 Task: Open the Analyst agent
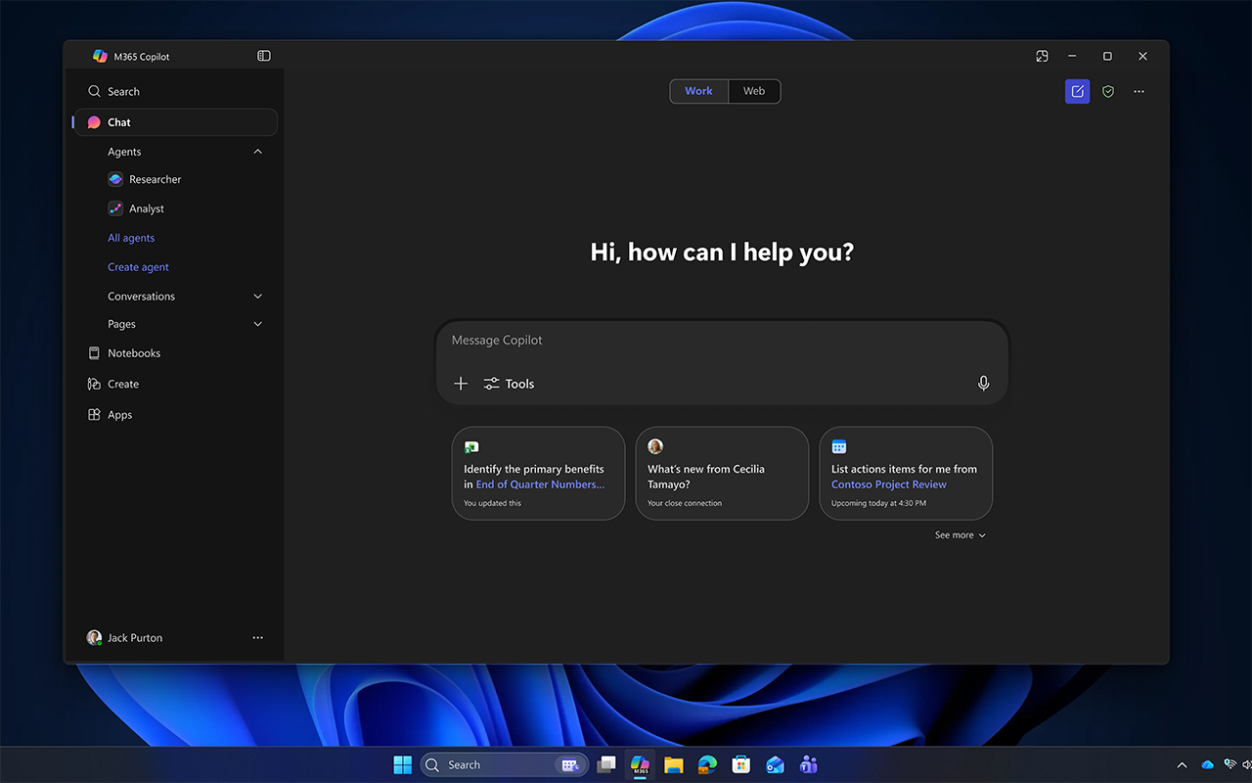point(136,208)
